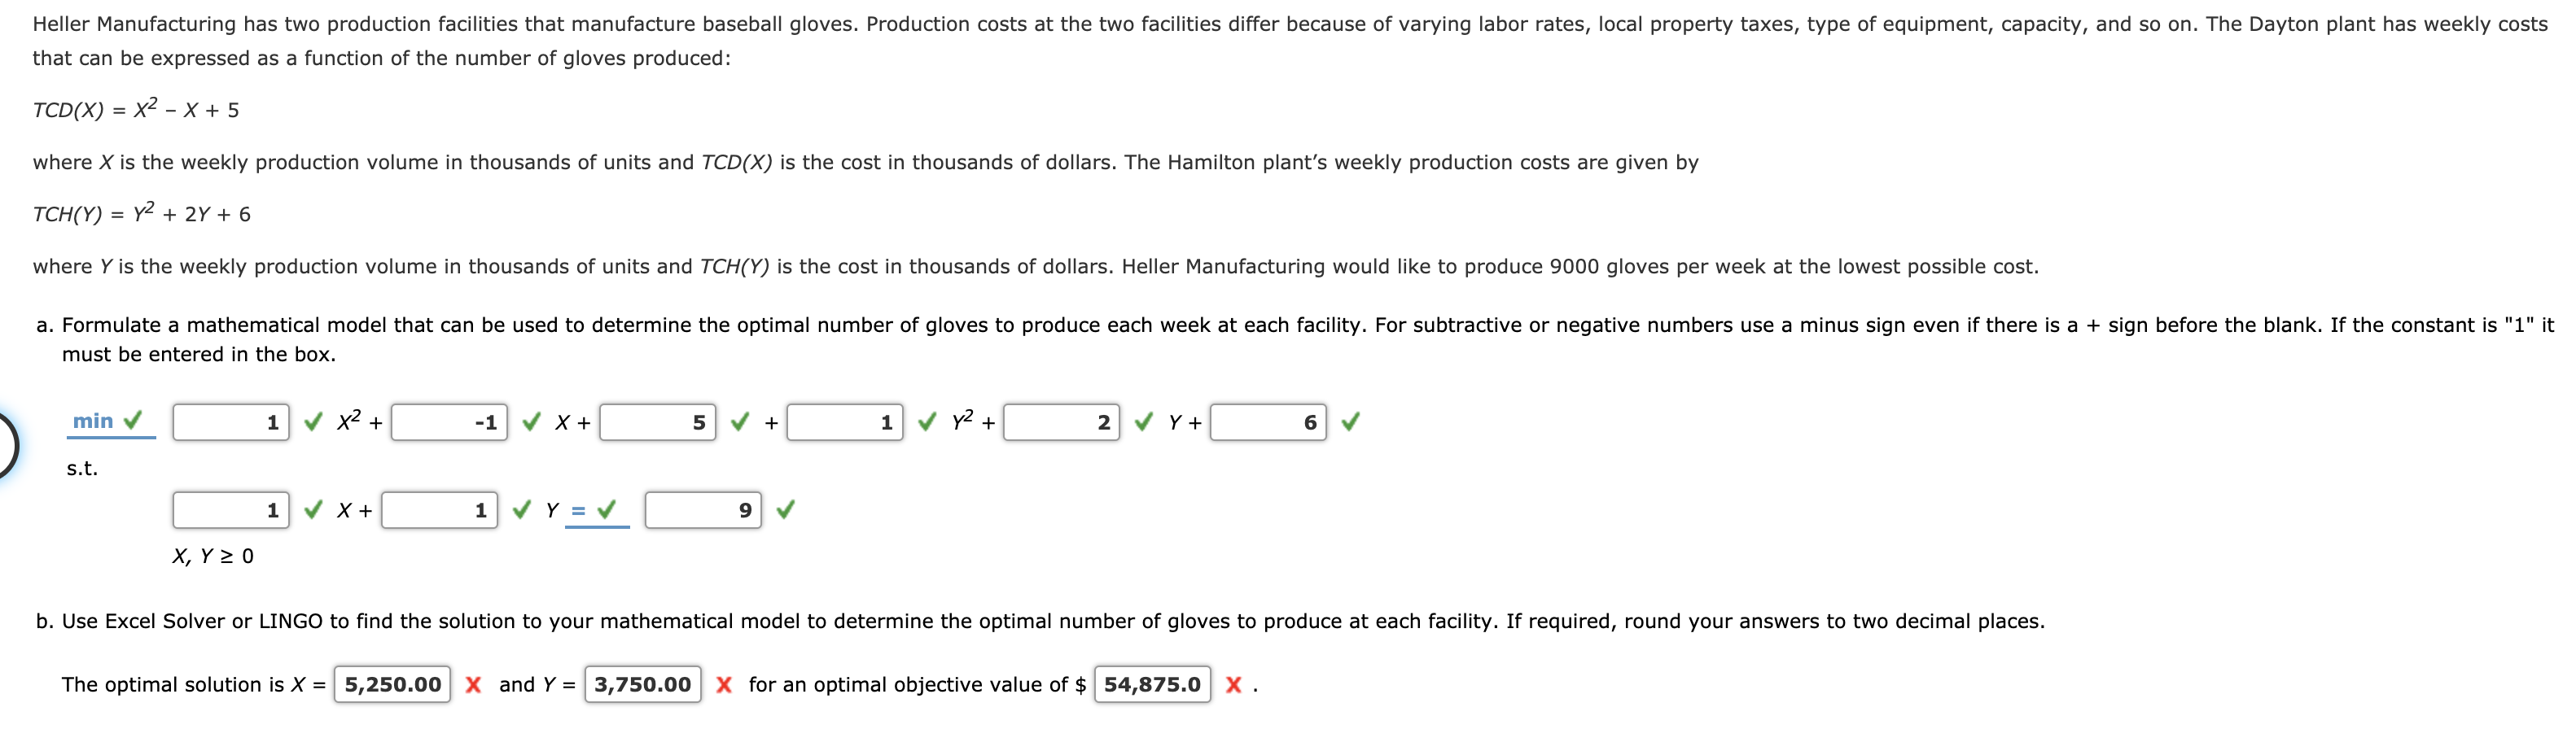Click the green checkmark beside the X² coefficient
Viewport: 2576px width, 729px height.
pos(313,422)
